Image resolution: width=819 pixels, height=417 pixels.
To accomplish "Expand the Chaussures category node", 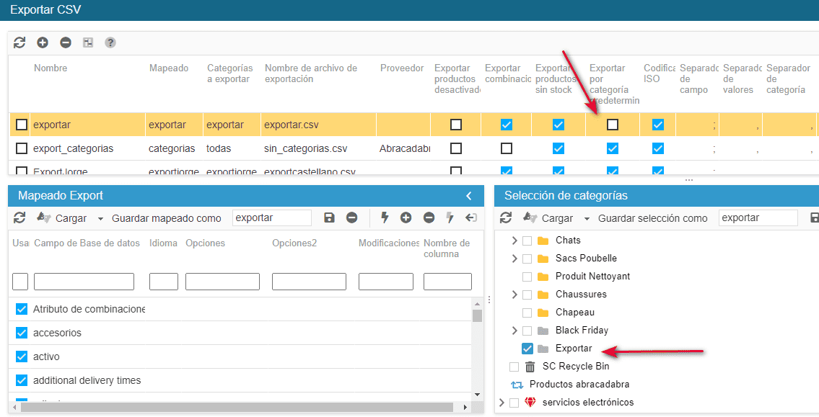I will pyautogui.click(x=514, y=295).
